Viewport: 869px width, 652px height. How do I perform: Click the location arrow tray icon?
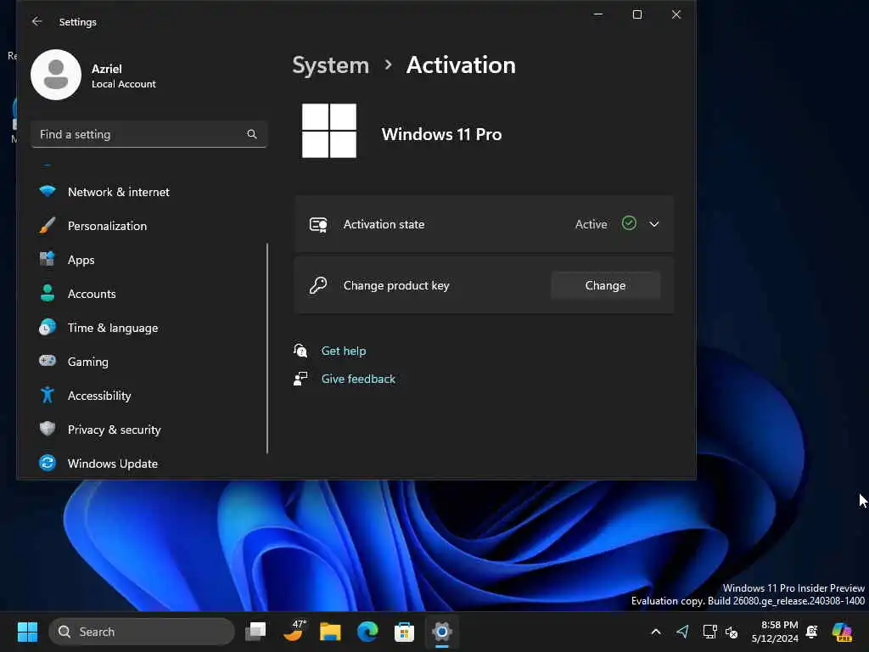coord(683,632)
